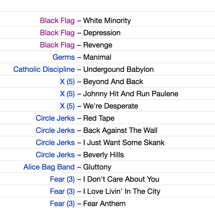The width and height of the screenshot is (215, 222).
Task: Select the White Minority track title
Action: click(107, 21)
